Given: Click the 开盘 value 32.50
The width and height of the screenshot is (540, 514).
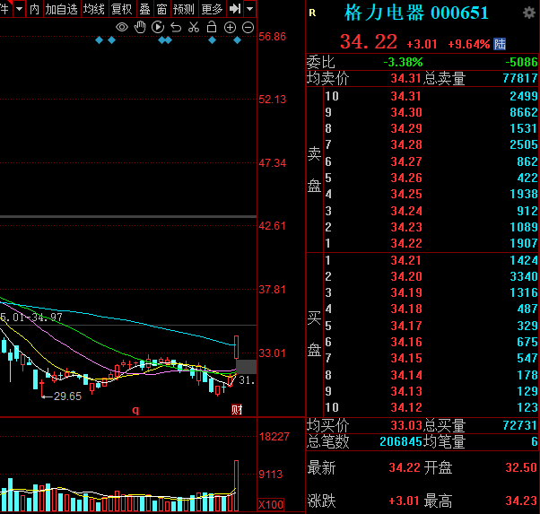Looking at the screenshot, I should tap(521, 467).
